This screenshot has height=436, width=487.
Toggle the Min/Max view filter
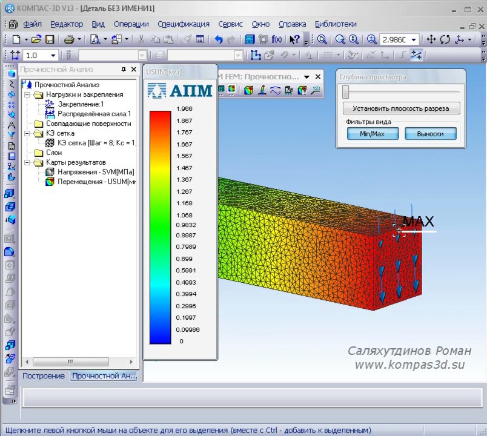(373, 134)
